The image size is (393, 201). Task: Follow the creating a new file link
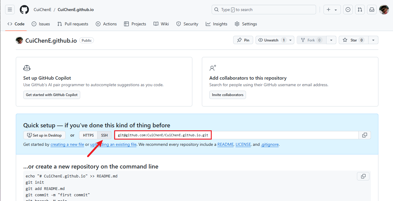[x=67, y=144]
